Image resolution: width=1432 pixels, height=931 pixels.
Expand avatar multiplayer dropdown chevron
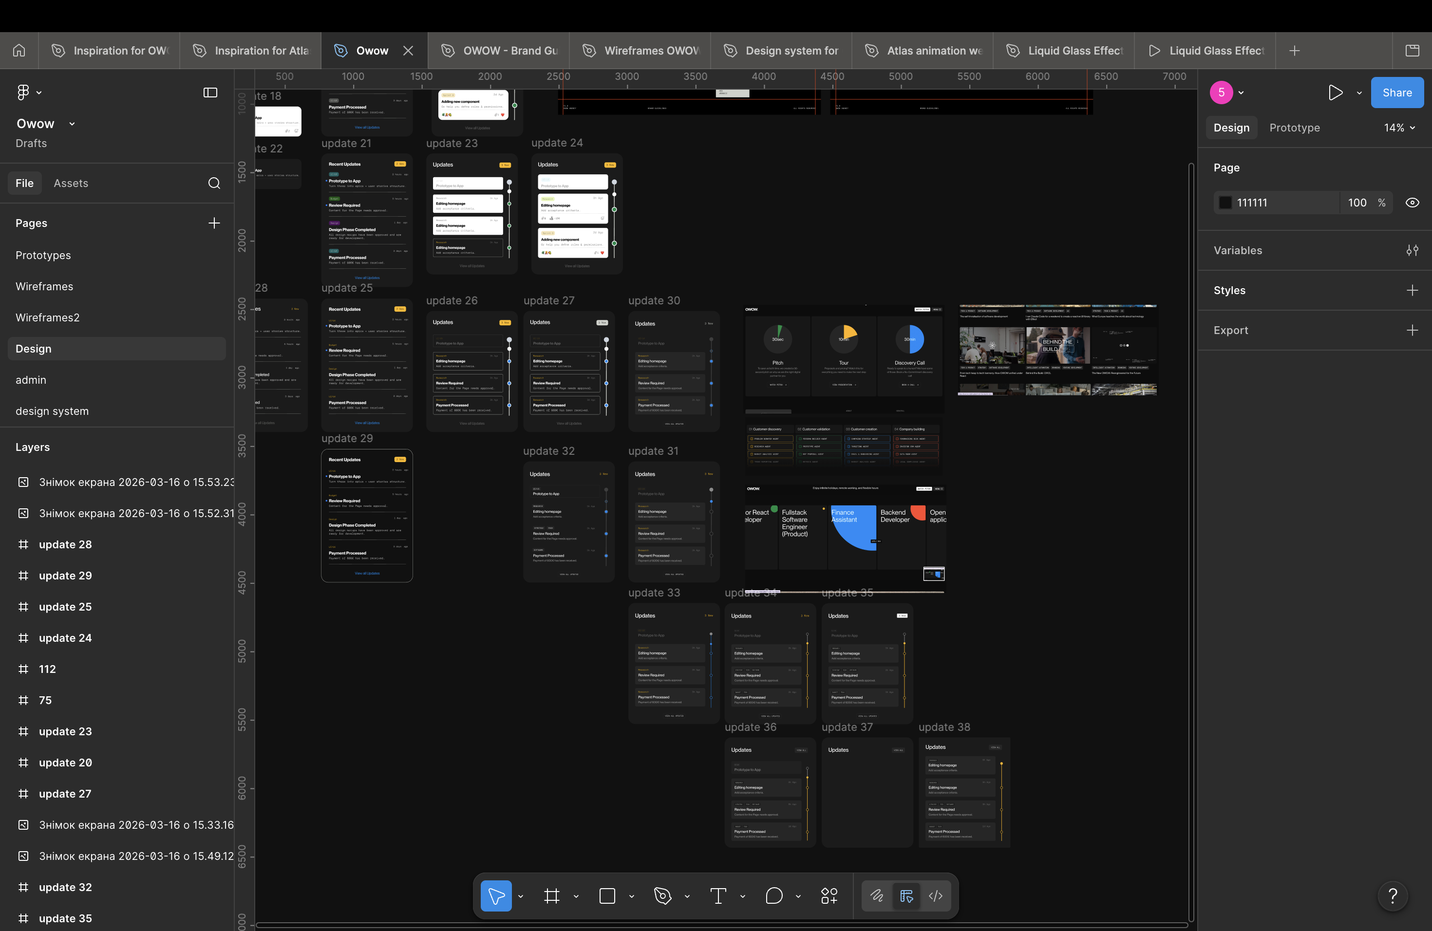(1241, 93)
